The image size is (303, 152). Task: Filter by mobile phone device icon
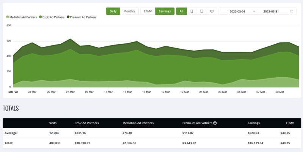click(192, 11)
